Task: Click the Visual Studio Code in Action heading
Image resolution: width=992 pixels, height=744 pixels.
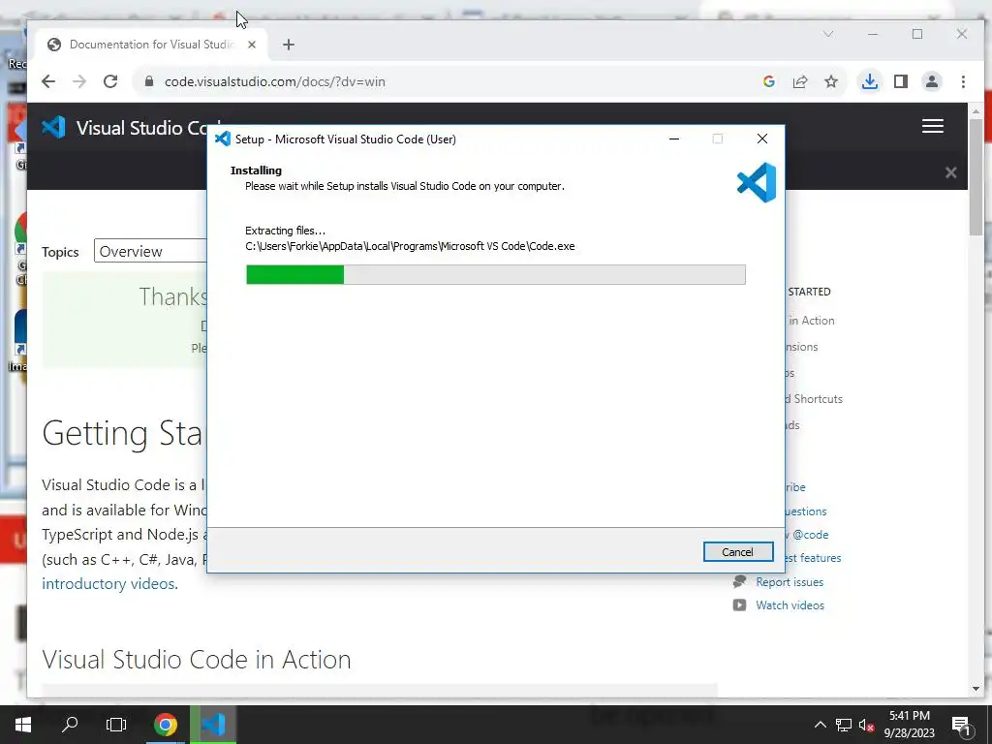Action: 196,659
